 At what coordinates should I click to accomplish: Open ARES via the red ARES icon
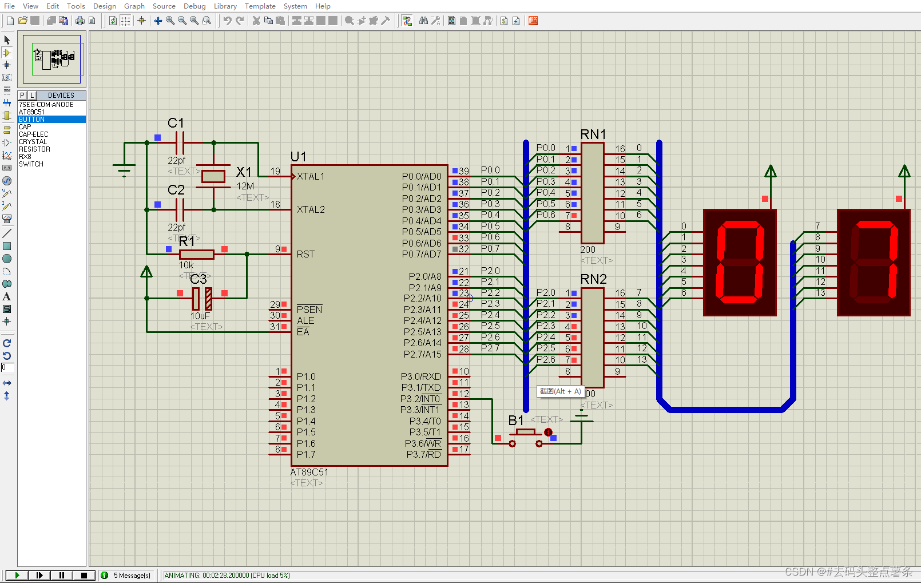point(533,21)
